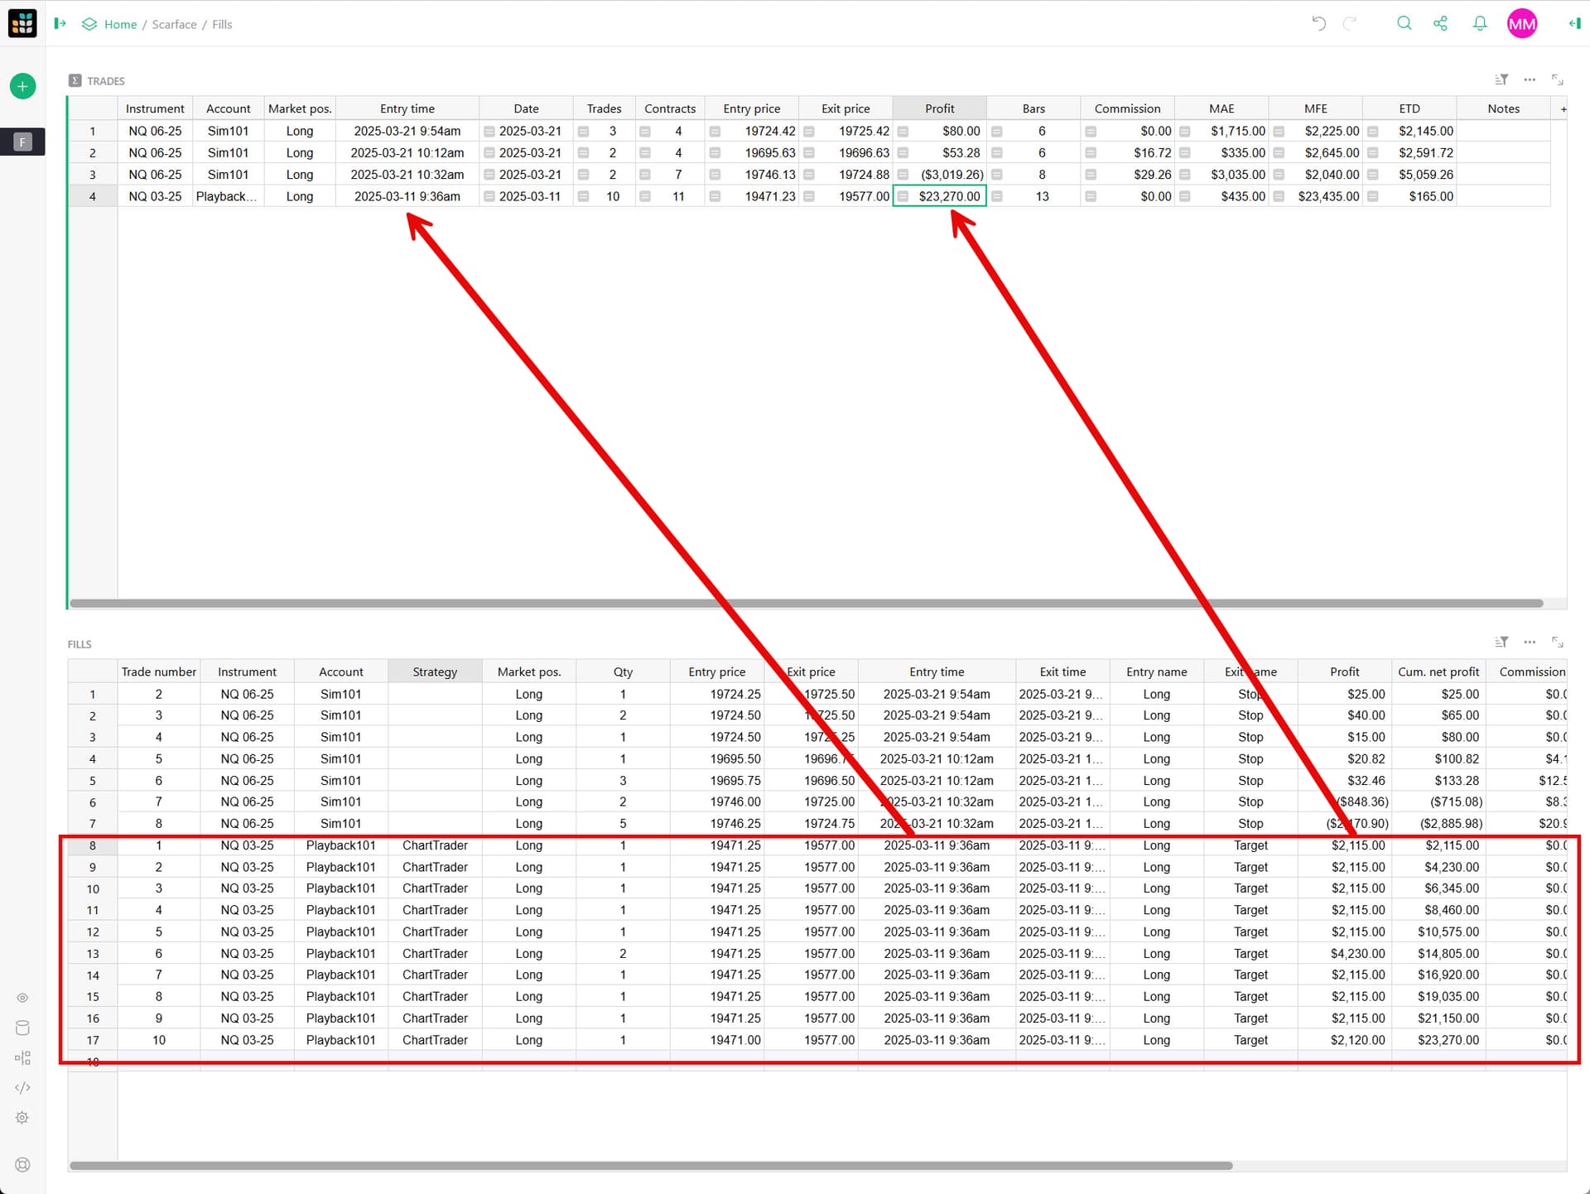This screenshot has height=1194, width=1590.
Task: Select the Notes column header in TRADES
Action: (x=1503, y=108)
